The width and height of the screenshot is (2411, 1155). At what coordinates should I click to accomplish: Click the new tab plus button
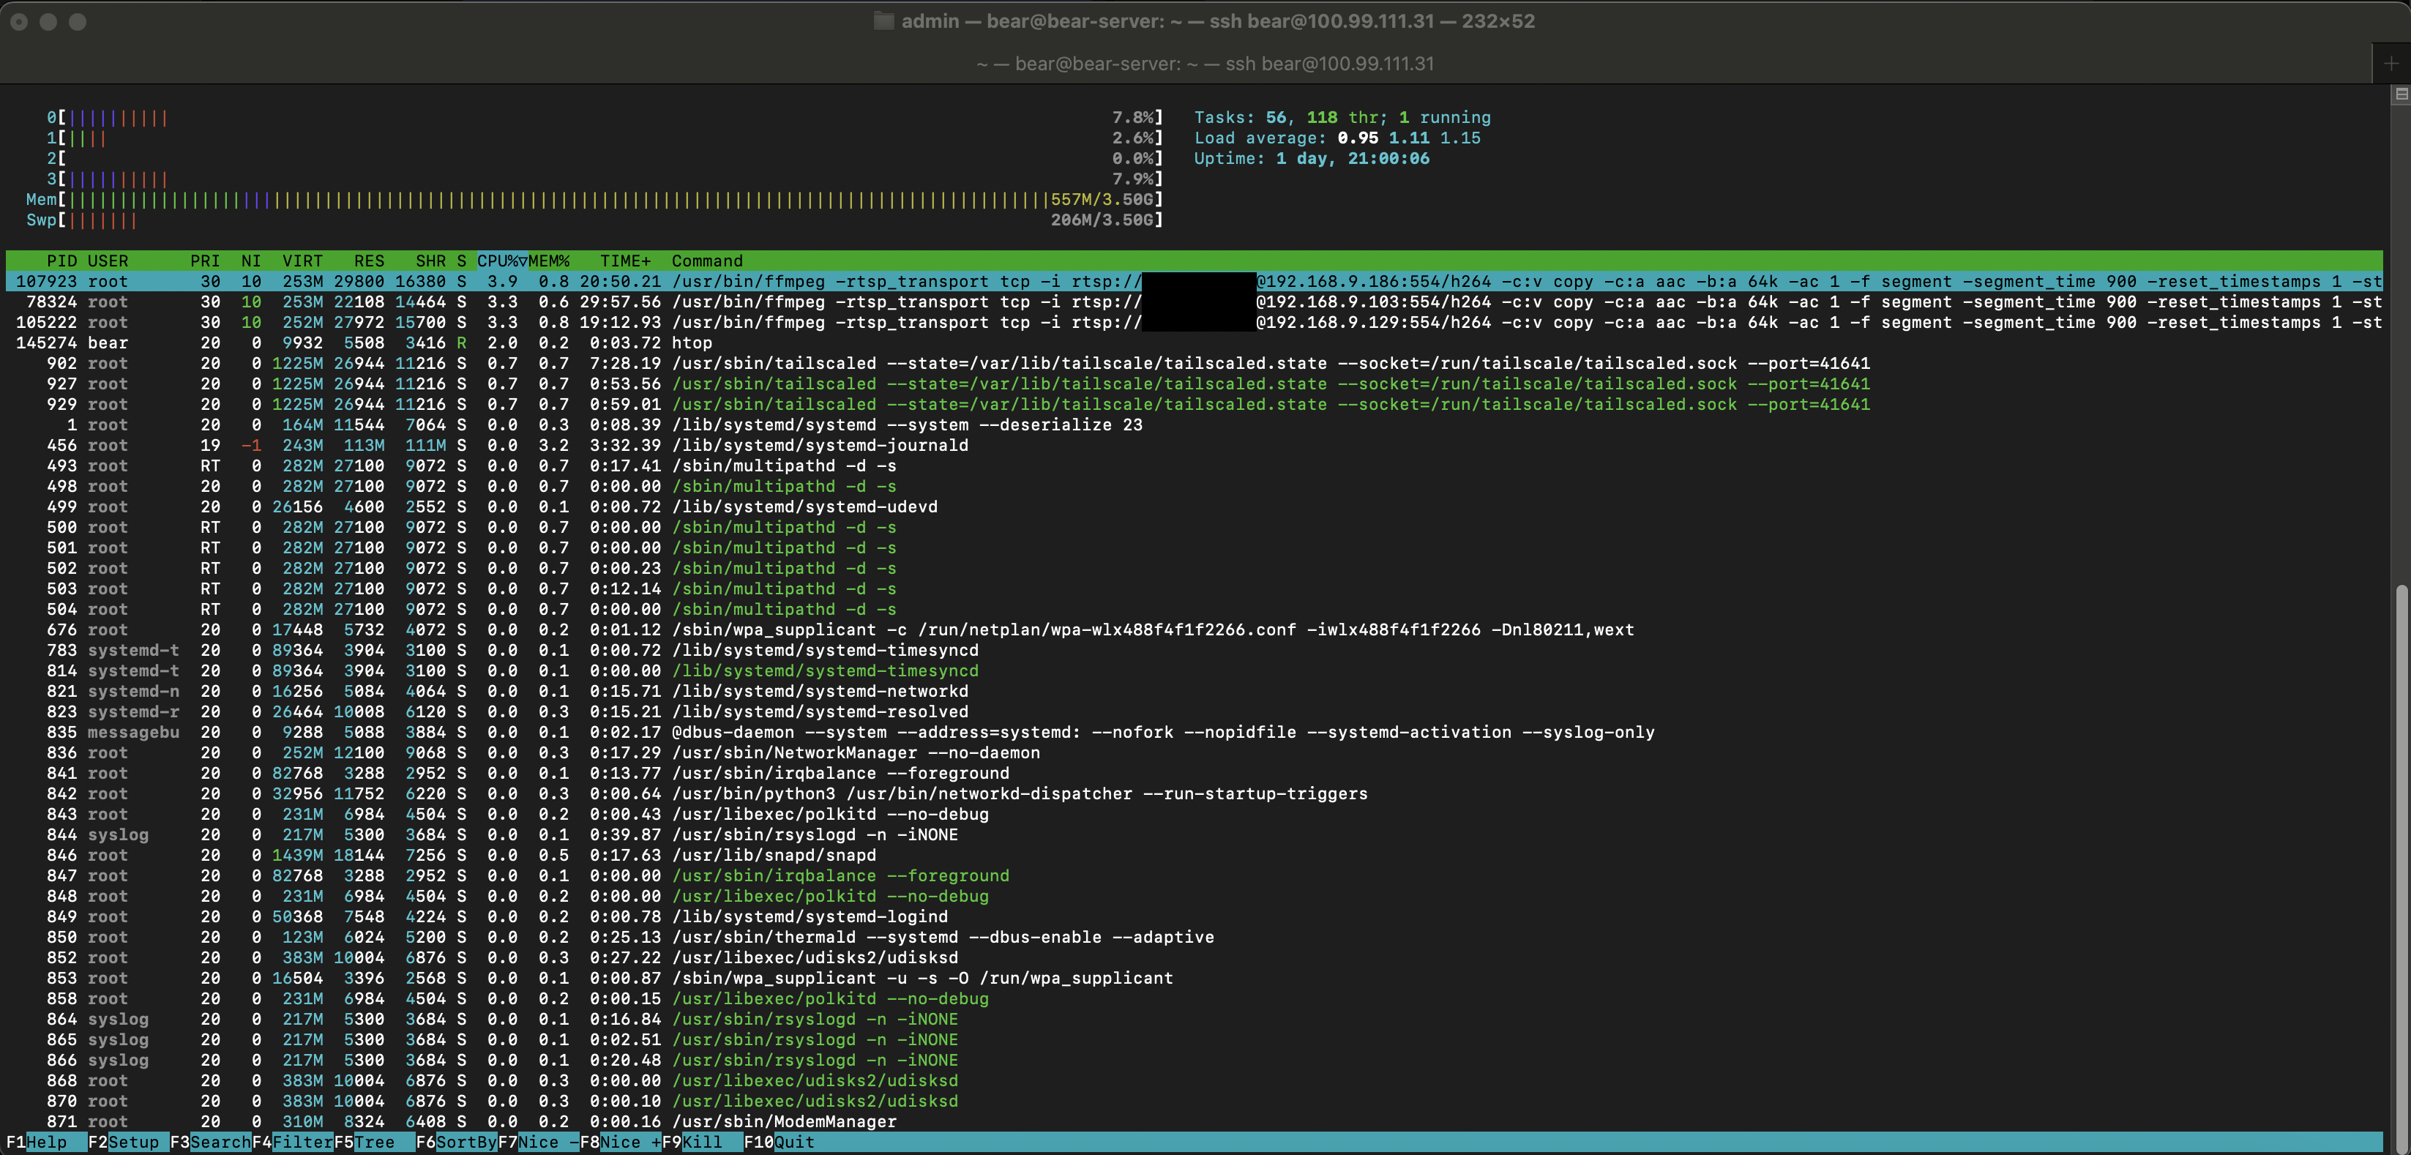click(x=2391, y=64)
